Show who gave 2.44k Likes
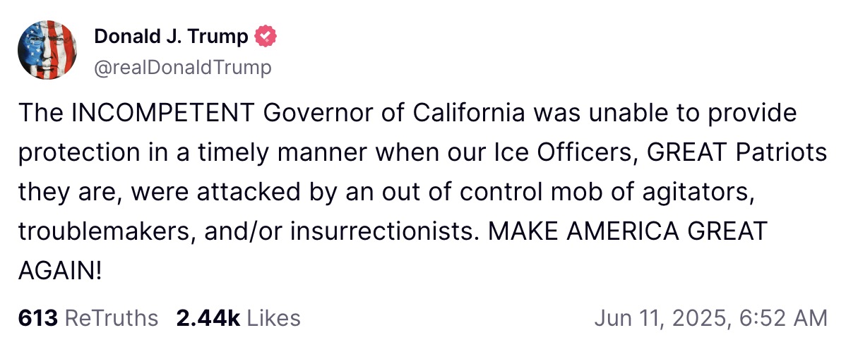Viewport: 846px width, 347px height. [x=238, y=318]
